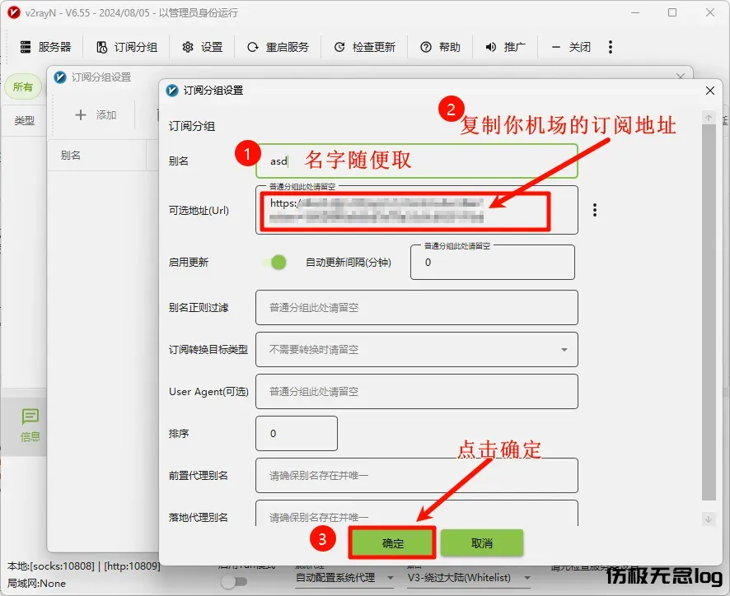Click the 前置代理别名 input field
The image size is (730, 596).
pos(417,475)
